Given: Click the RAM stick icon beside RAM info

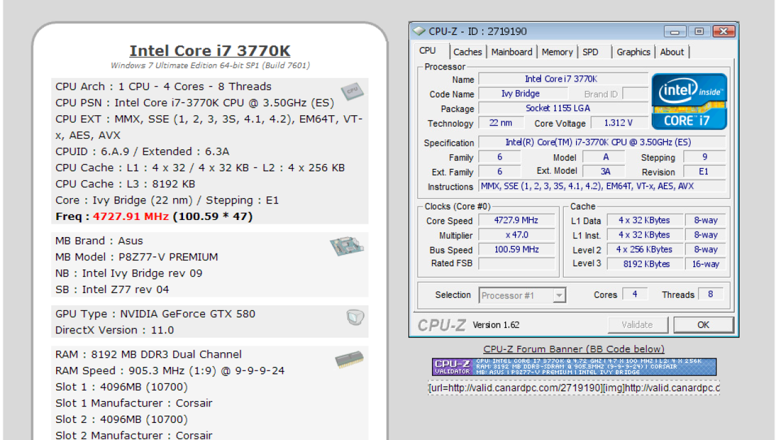Looking at the screenshot, I should (x=350, y=360).
